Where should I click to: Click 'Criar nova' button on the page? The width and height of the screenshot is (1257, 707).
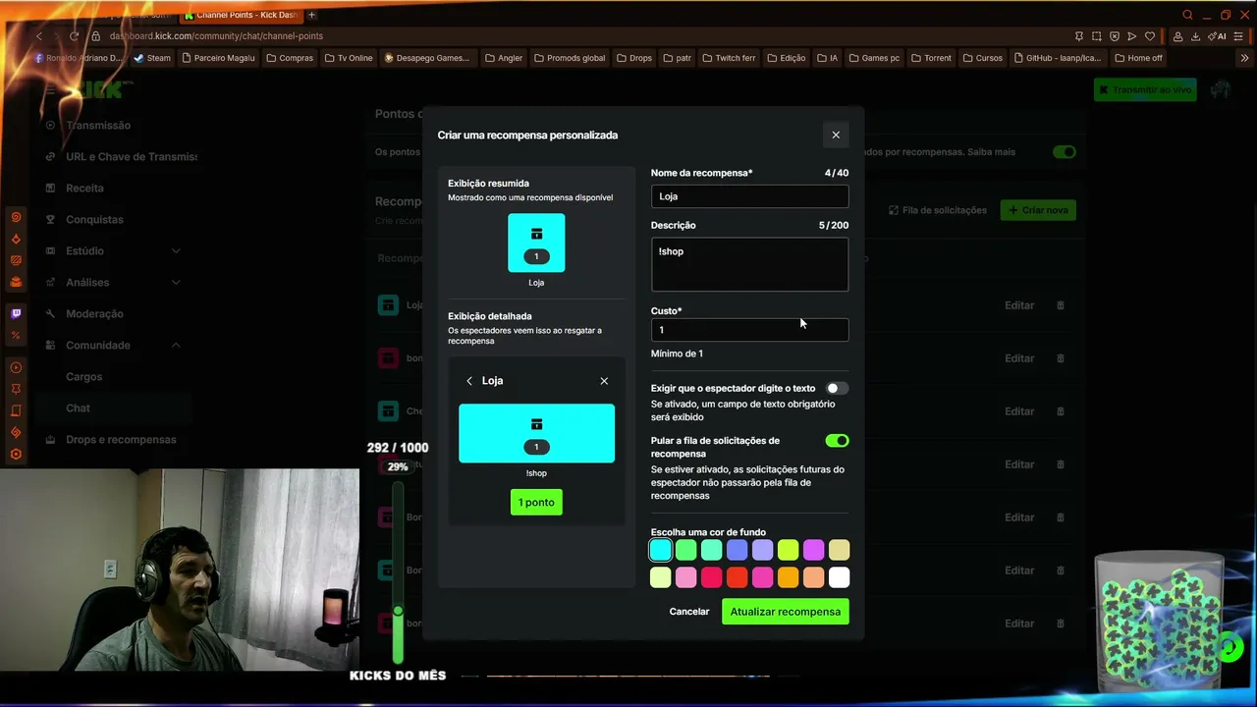1038,210
